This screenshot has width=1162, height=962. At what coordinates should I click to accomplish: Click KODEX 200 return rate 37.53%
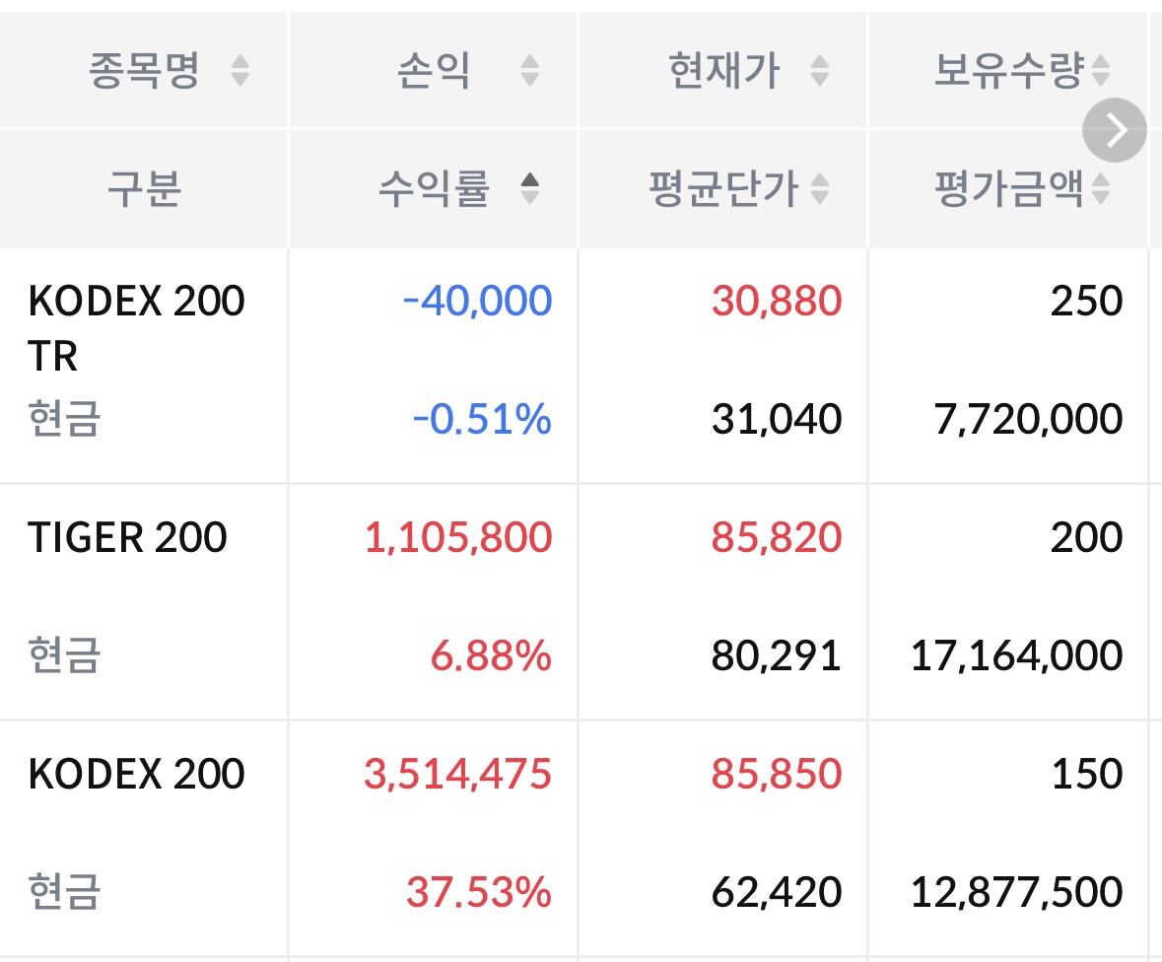pos(478,893)
